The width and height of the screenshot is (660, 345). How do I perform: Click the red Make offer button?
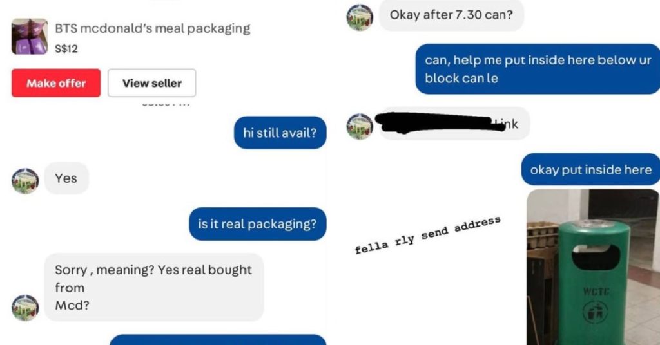point(56,83)
